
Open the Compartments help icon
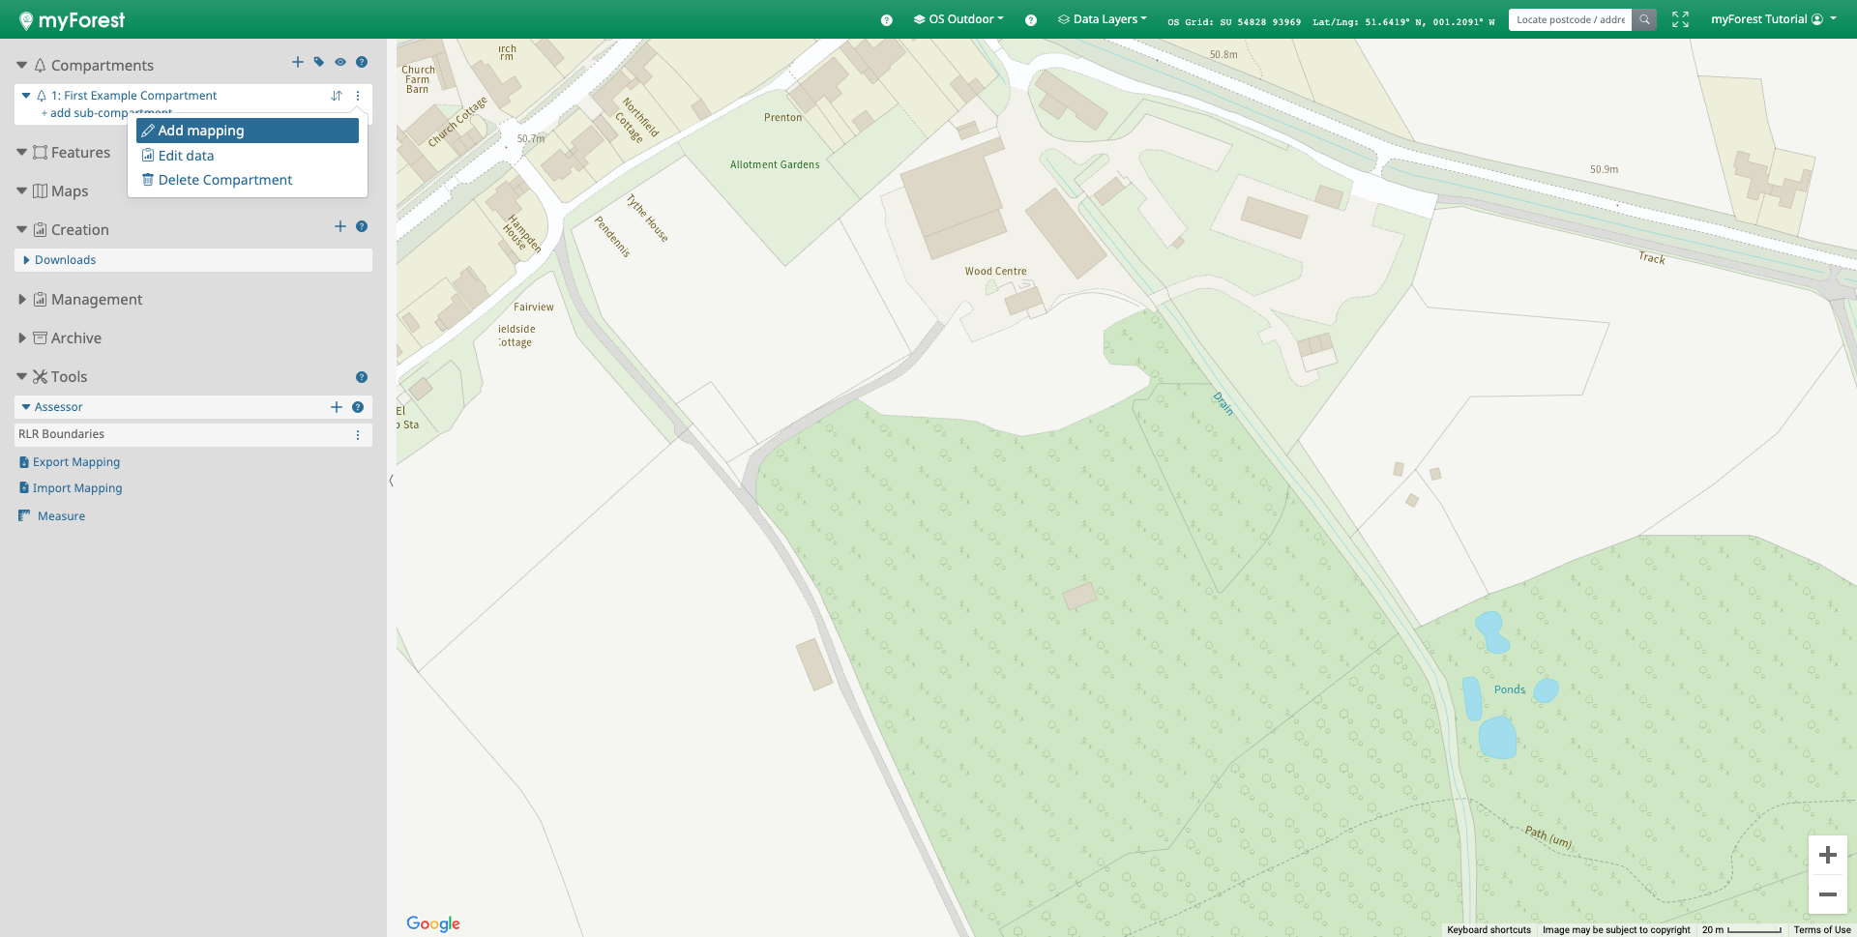tap(362, 62)
